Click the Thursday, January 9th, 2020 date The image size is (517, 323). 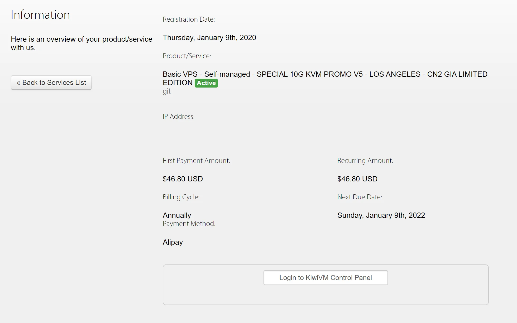[209, 38]
